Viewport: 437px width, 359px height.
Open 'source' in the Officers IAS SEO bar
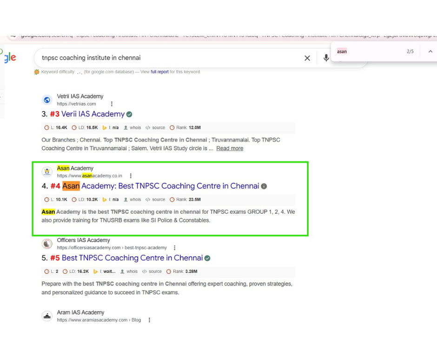(x=152, y=271)
